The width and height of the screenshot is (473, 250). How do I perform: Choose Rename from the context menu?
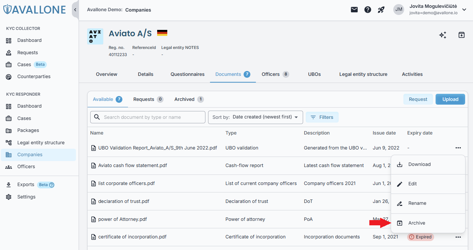[428, 203]
